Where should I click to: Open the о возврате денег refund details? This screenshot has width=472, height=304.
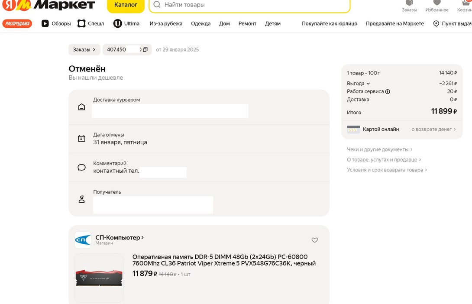(434, 129)
